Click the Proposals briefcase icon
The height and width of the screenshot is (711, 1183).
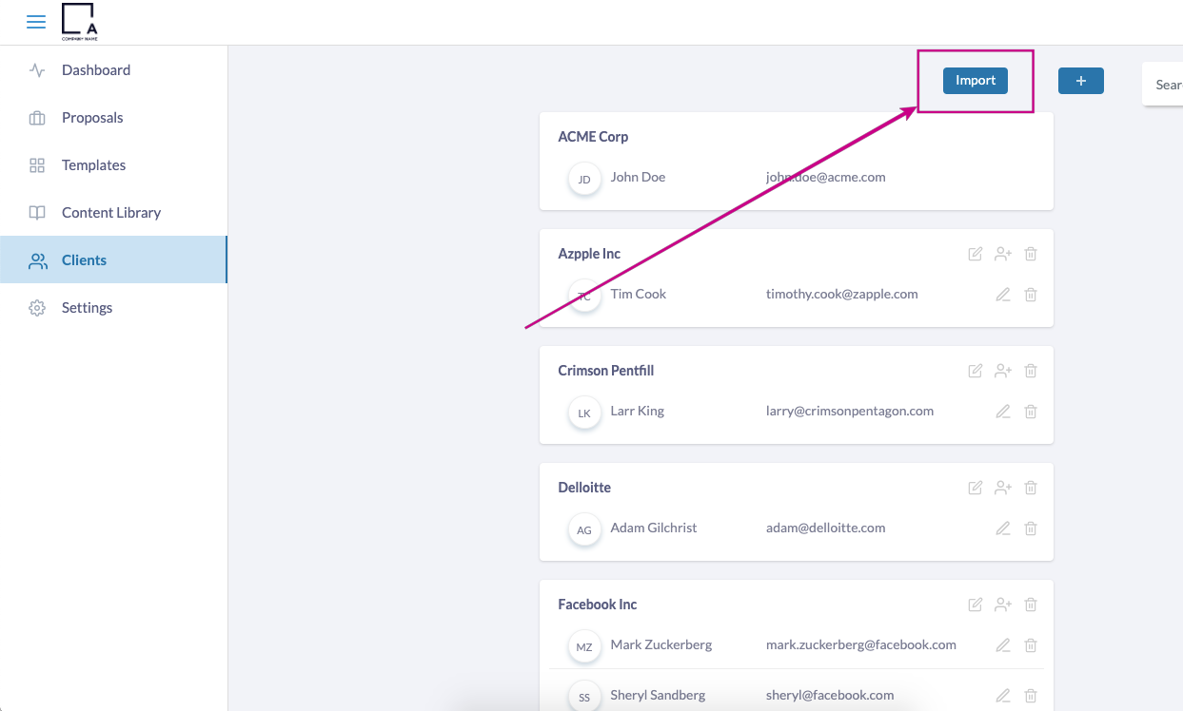tap(37, 118)
